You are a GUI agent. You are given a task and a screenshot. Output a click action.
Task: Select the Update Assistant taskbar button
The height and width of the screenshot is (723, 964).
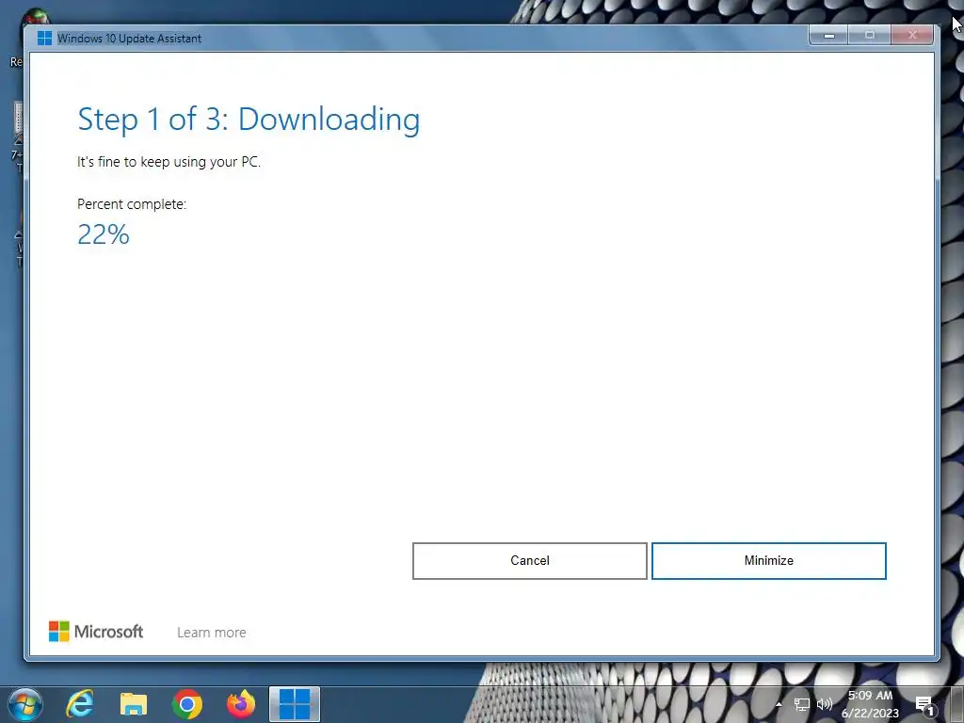295,704
